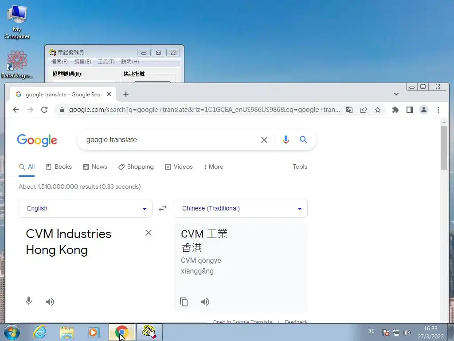
Task: Switch to Videos results
Action: pos(179,167)
